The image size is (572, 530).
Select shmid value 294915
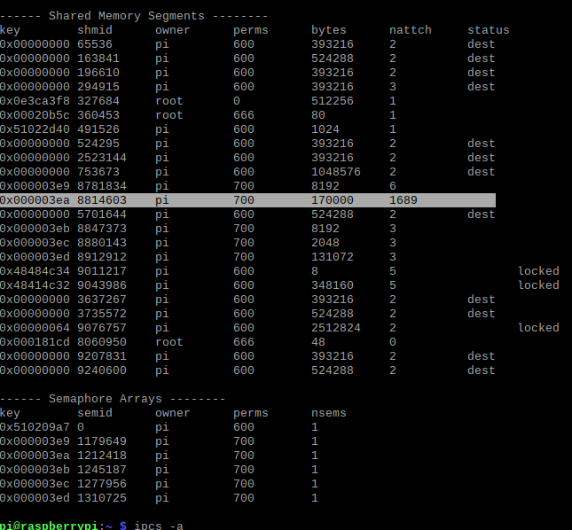pyautogui.click(x=98, y=87)
